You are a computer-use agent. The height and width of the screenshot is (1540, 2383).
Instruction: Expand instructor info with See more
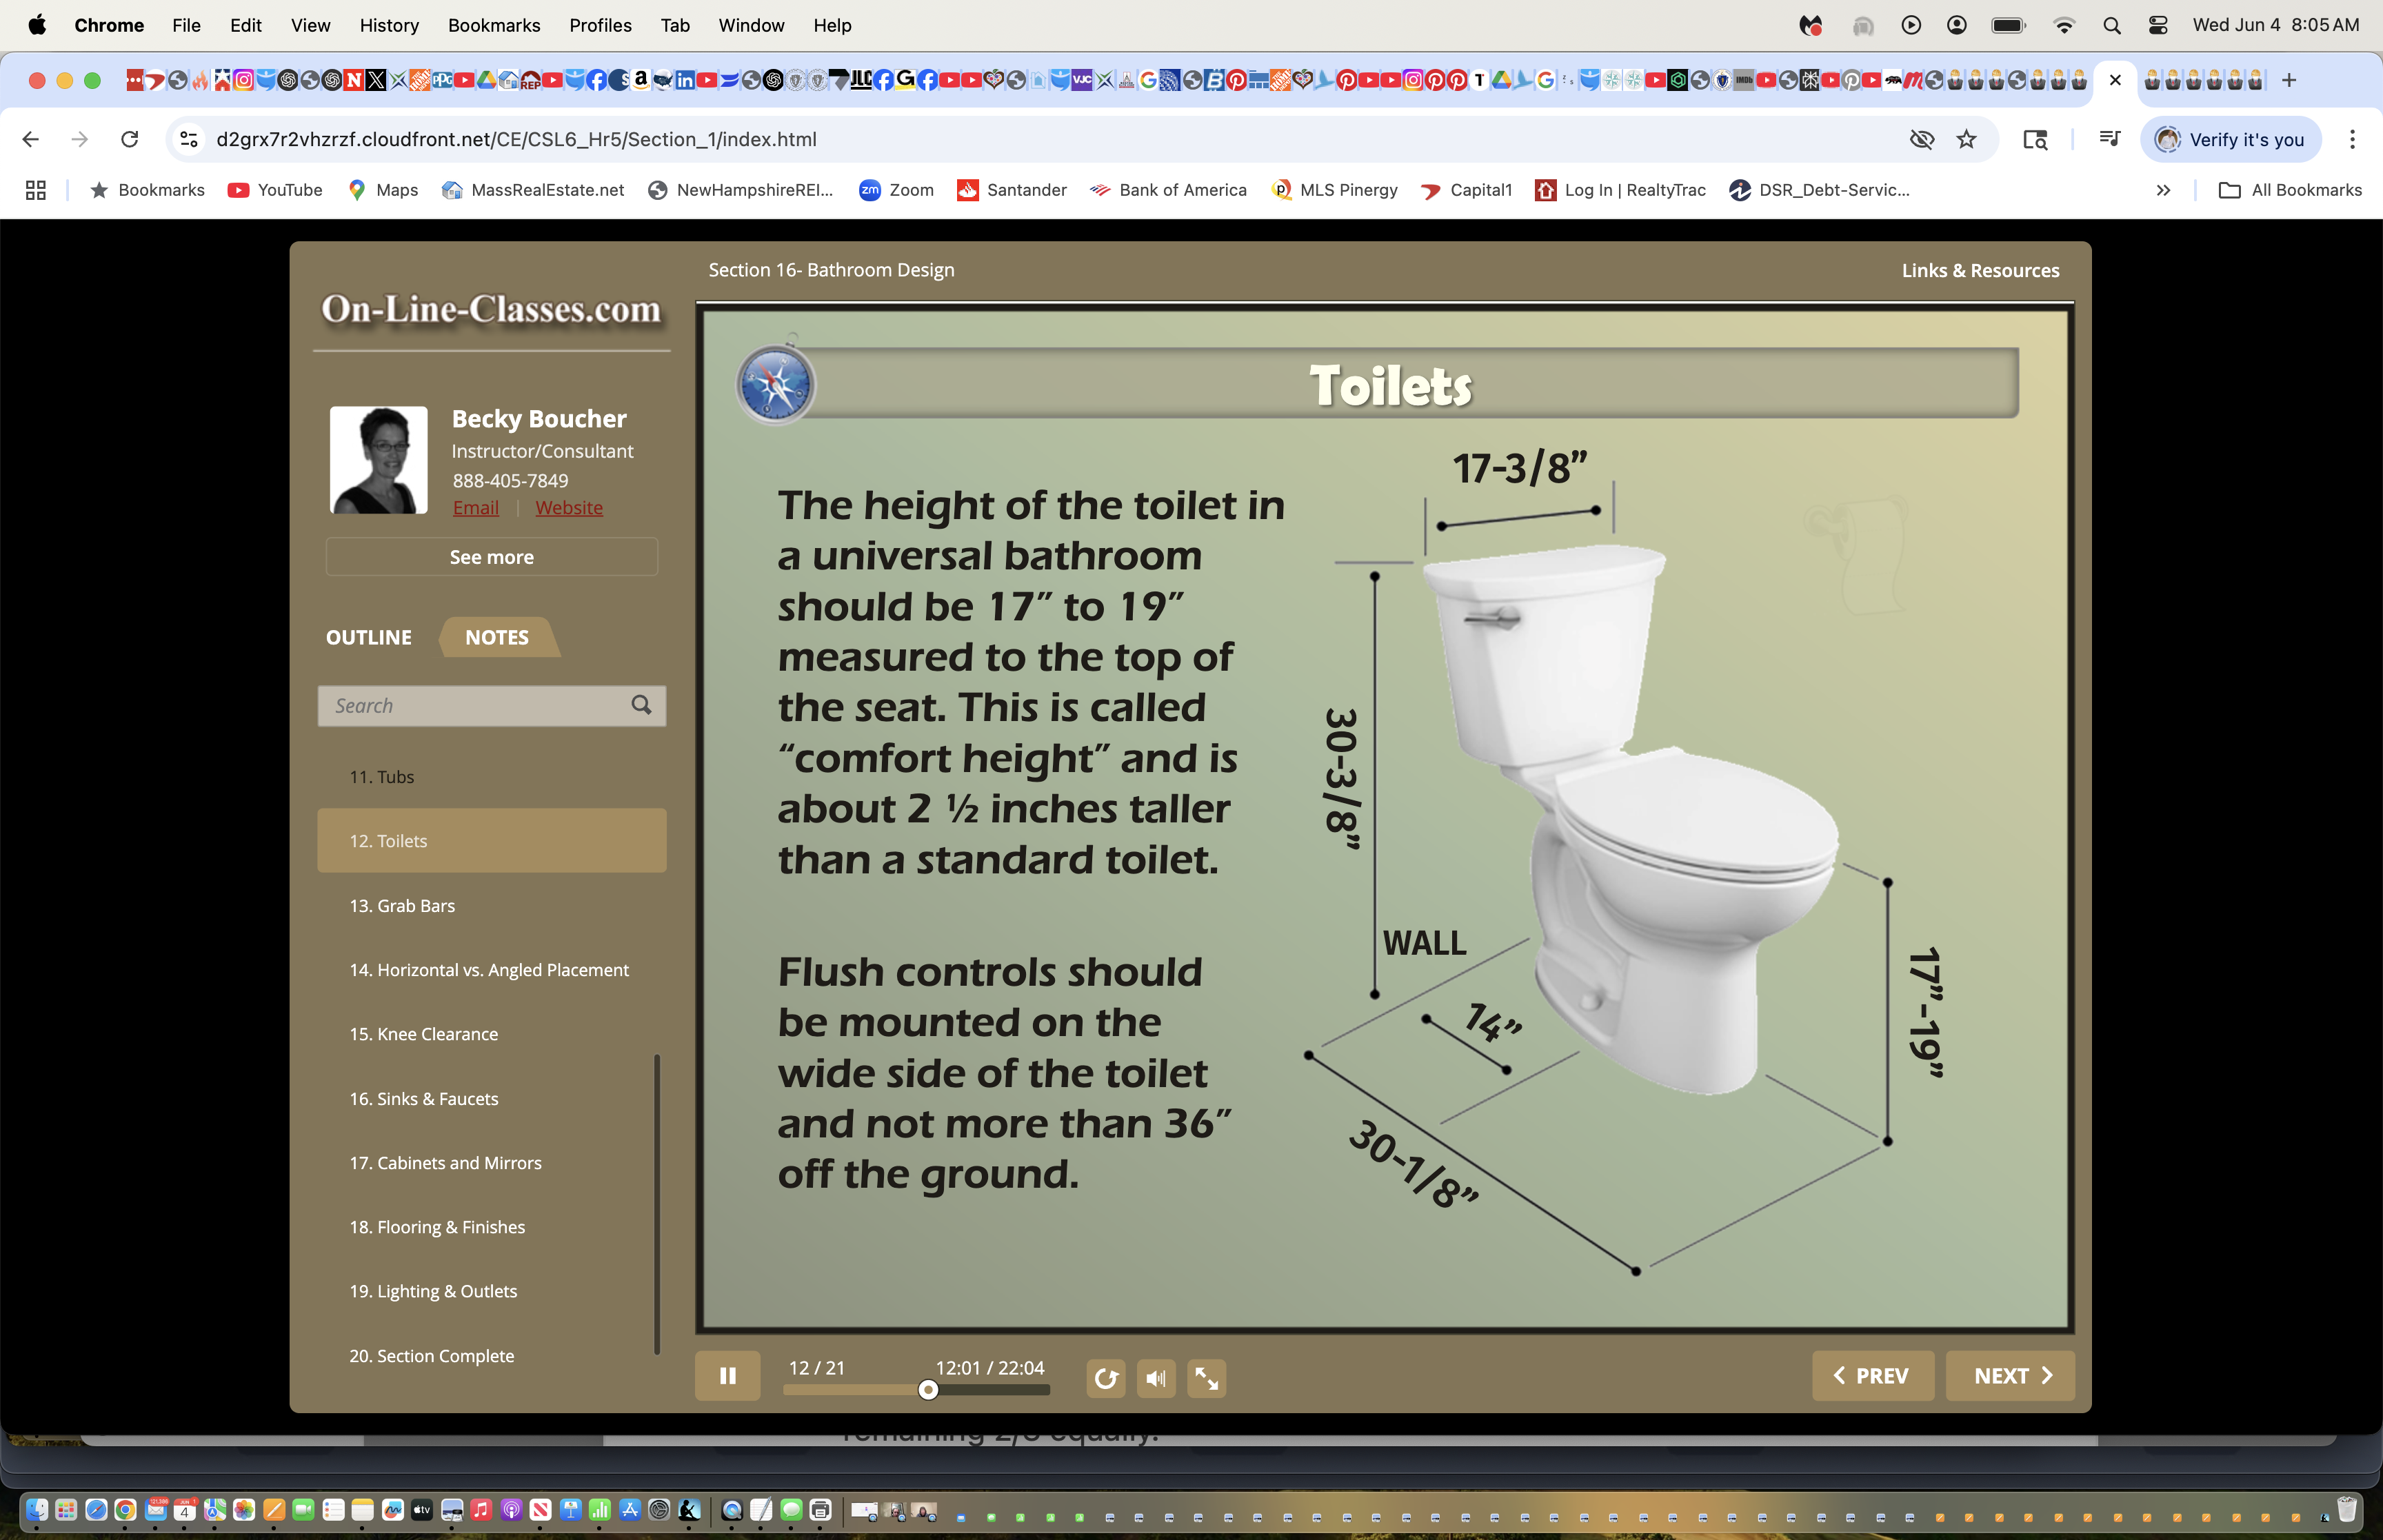pyautogui.click(x=491, y=557)
